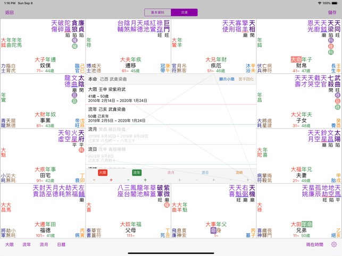Tap the 太陽 star in 夫妻 palace

pyautogui.click(x=337, y=136)
